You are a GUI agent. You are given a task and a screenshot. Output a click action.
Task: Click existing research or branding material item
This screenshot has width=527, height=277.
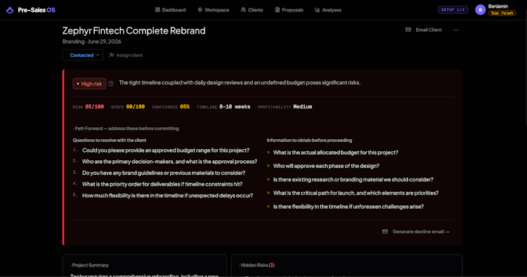[353, 179]
